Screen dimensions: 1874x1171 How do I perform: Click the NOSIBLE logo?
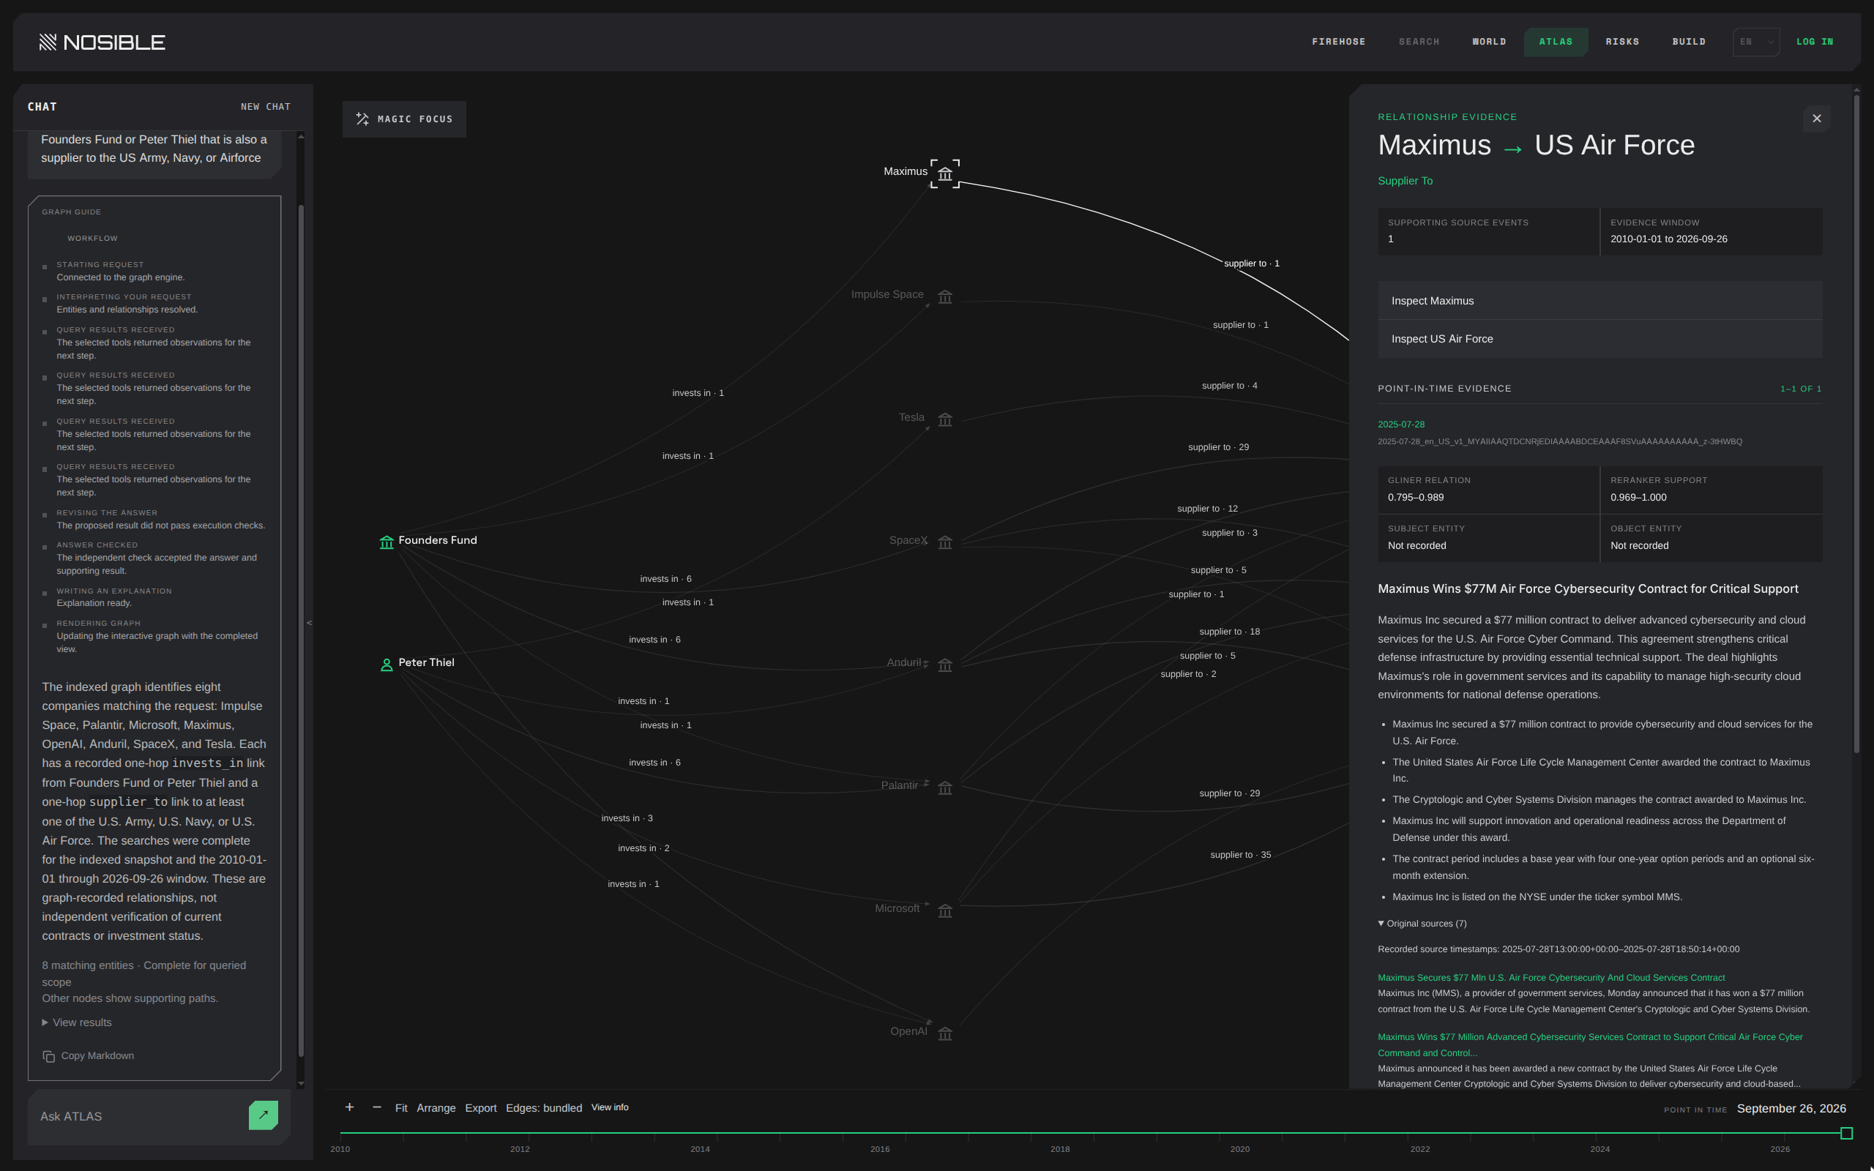pos(102,42)
